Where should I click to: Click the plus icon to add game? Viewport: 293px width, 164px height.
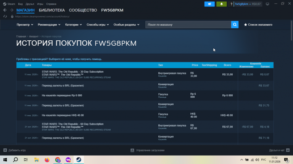[x=5, y=150]
